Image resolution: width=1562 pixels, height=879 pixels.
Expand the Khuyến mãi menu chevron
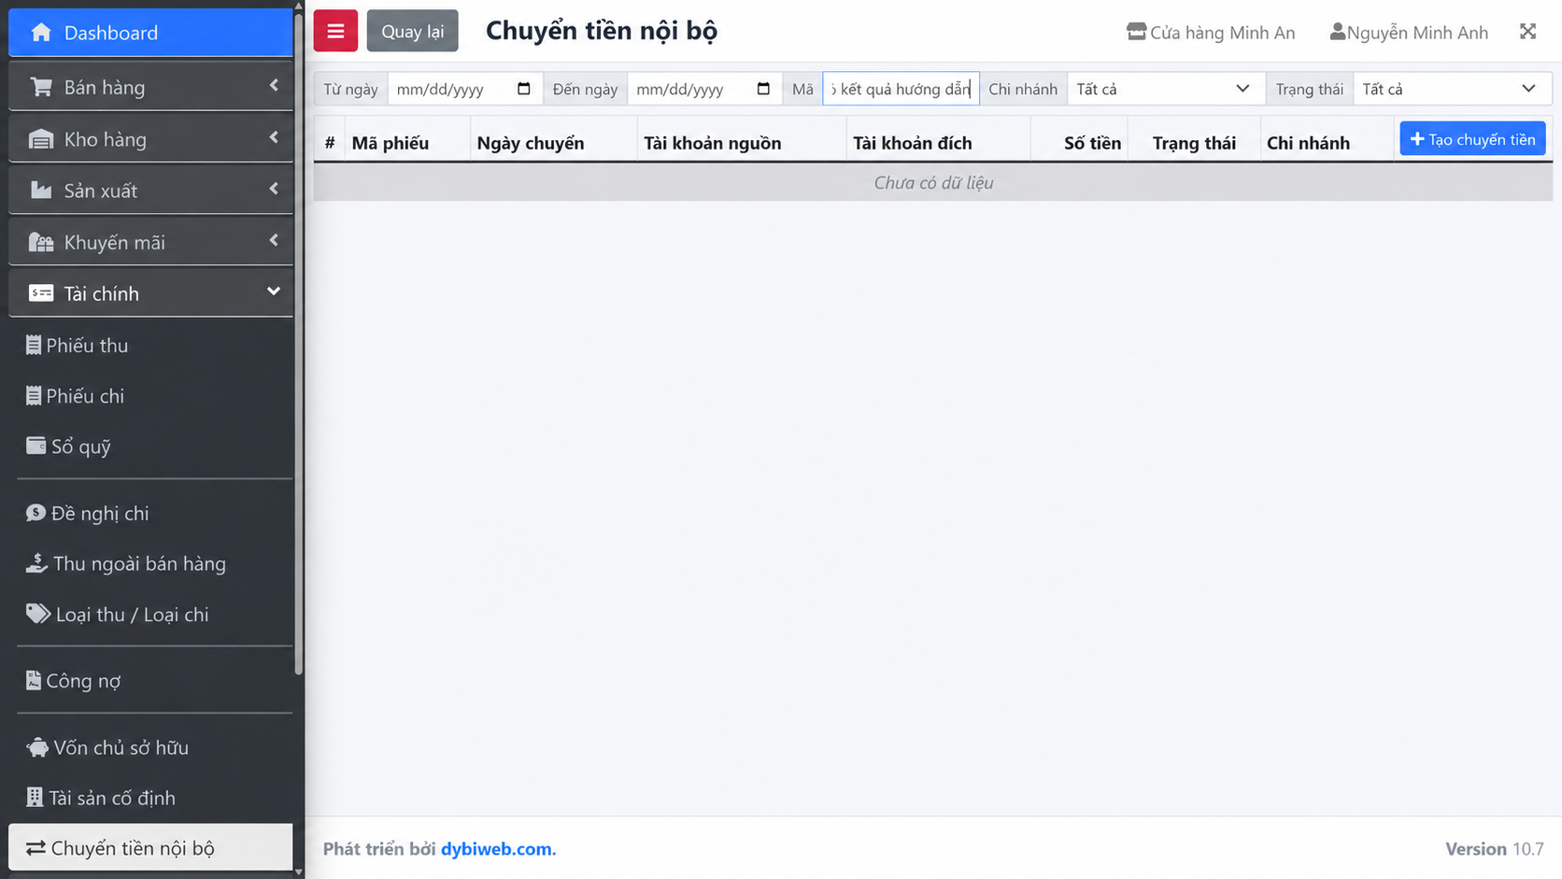[x=274, y=241]
